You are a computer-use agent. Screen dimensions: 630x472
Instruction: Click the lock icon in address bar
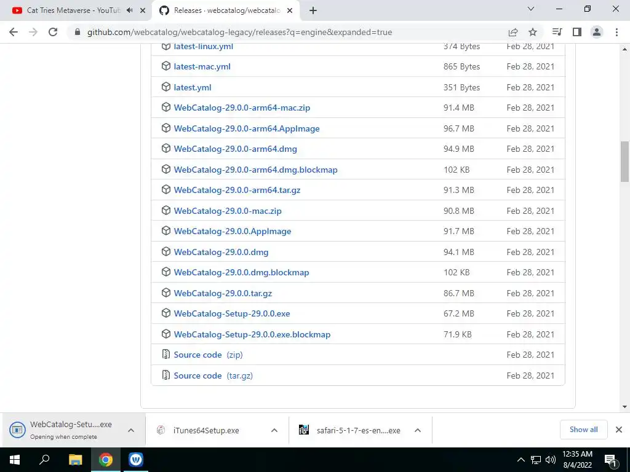(x=78, y=32)
